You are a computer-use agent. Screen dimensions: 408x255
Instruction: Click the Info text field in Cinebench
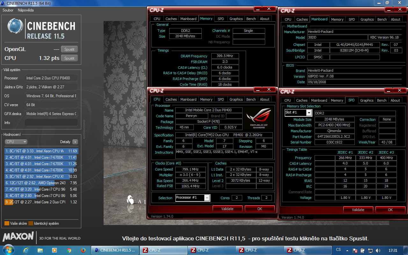pos(51,123)
